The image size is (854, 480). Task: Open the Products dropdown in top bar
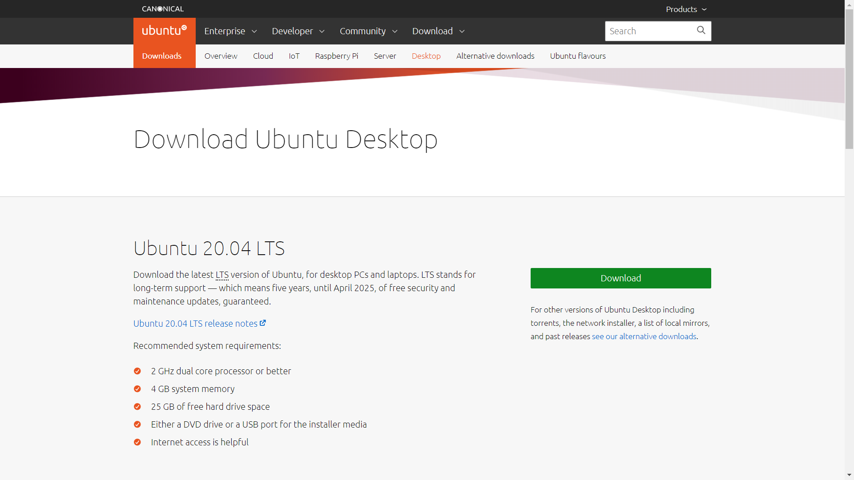tap(686, 9)
